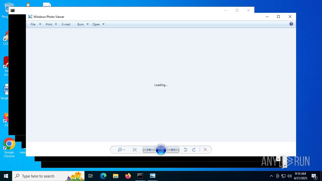322x181 pixels.
Task: Go to the previous photo
Action: pyautogui.click(x=149, y=150)
